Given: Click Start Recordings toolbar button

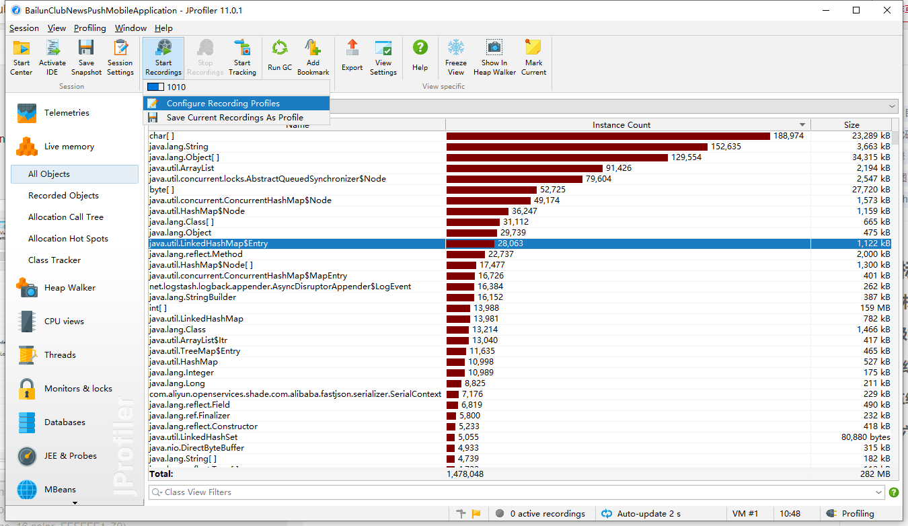Looking at the screenshot, I should (163, 58).
